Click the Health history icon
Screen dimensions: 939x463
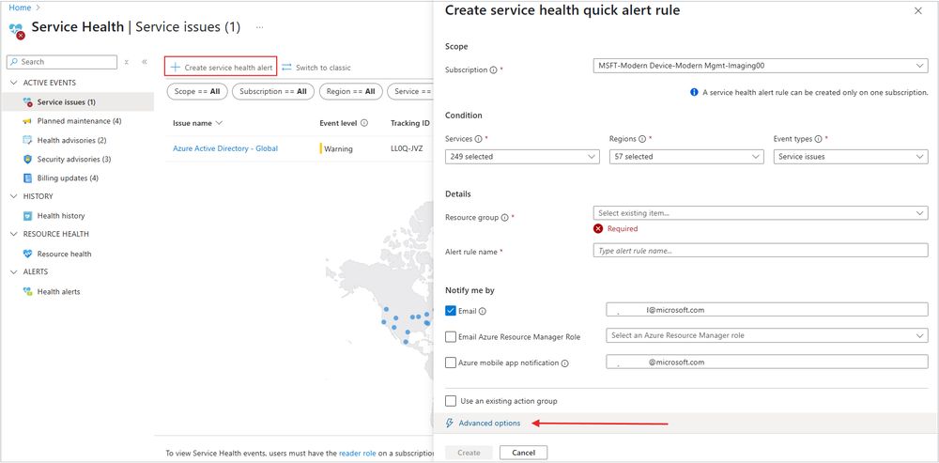(x=27, y=216)
